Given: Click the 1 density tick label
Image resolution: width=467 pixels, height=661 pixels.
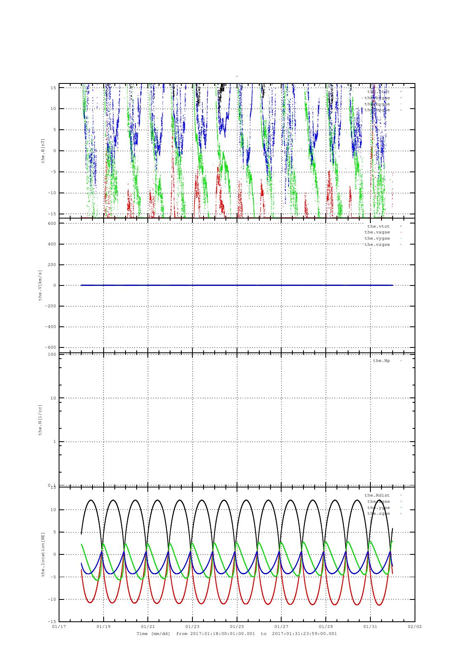Looking at the screenshot, I should pyautogui.click(x=55, y=442).
